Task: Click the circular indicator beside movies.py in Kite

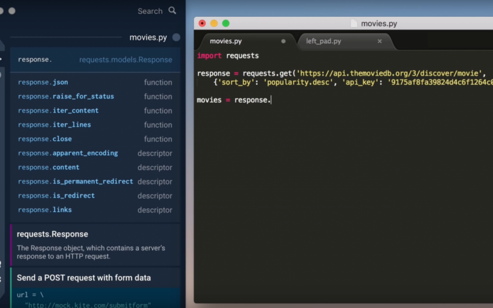Action: pos(176,37)
